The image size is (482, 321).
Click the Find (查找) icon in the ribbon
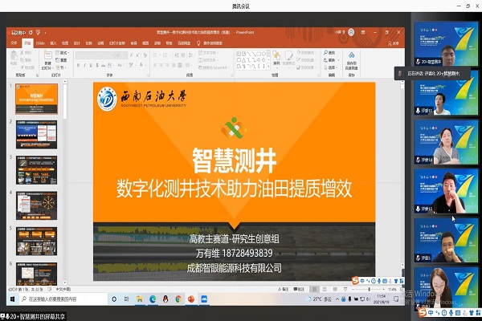[331, 53]
